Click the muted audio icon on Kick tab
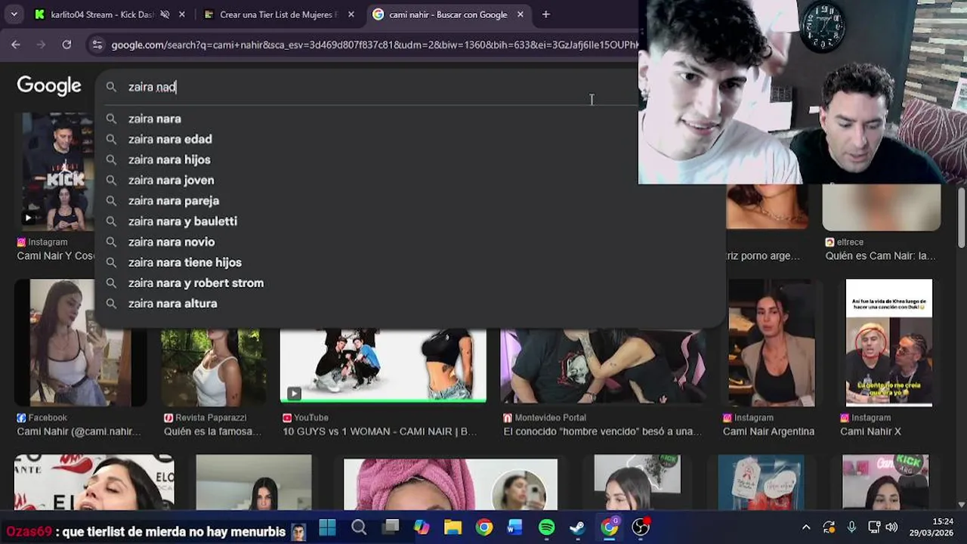Viewport: 967px width, 544px height. (x=165, y=14)
